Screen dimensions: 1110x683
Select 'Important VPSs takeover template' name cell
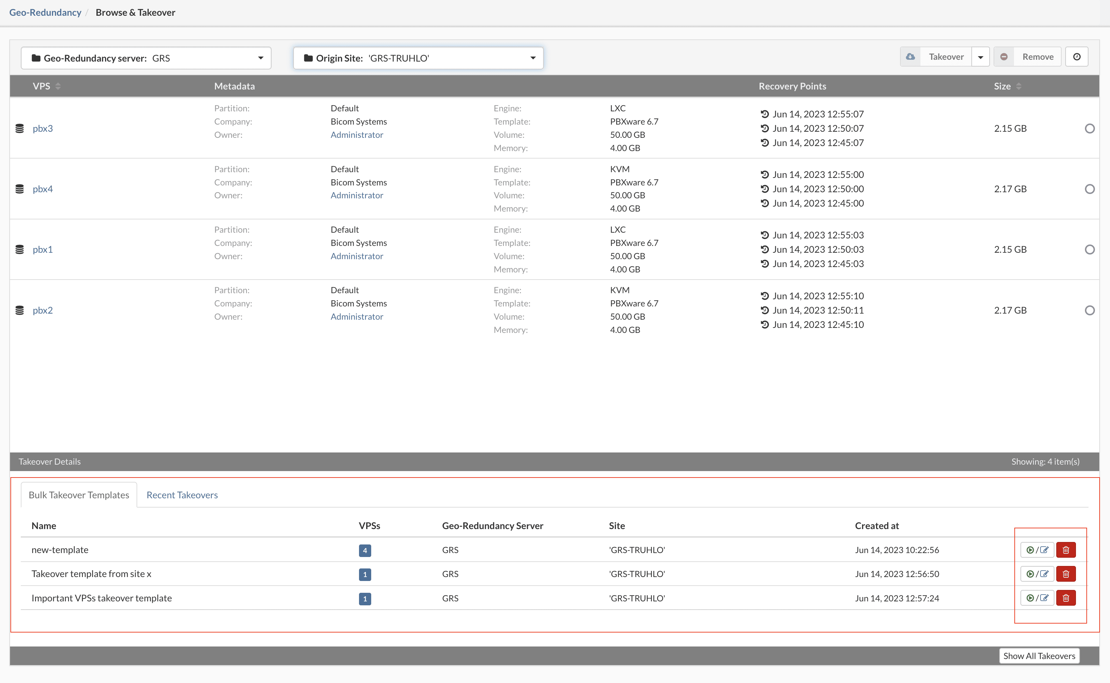101,599
